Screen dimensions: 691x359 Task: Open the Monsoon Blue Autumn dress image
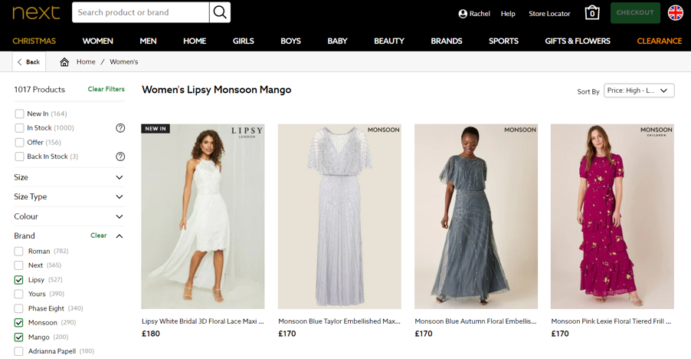click(476, 216)
